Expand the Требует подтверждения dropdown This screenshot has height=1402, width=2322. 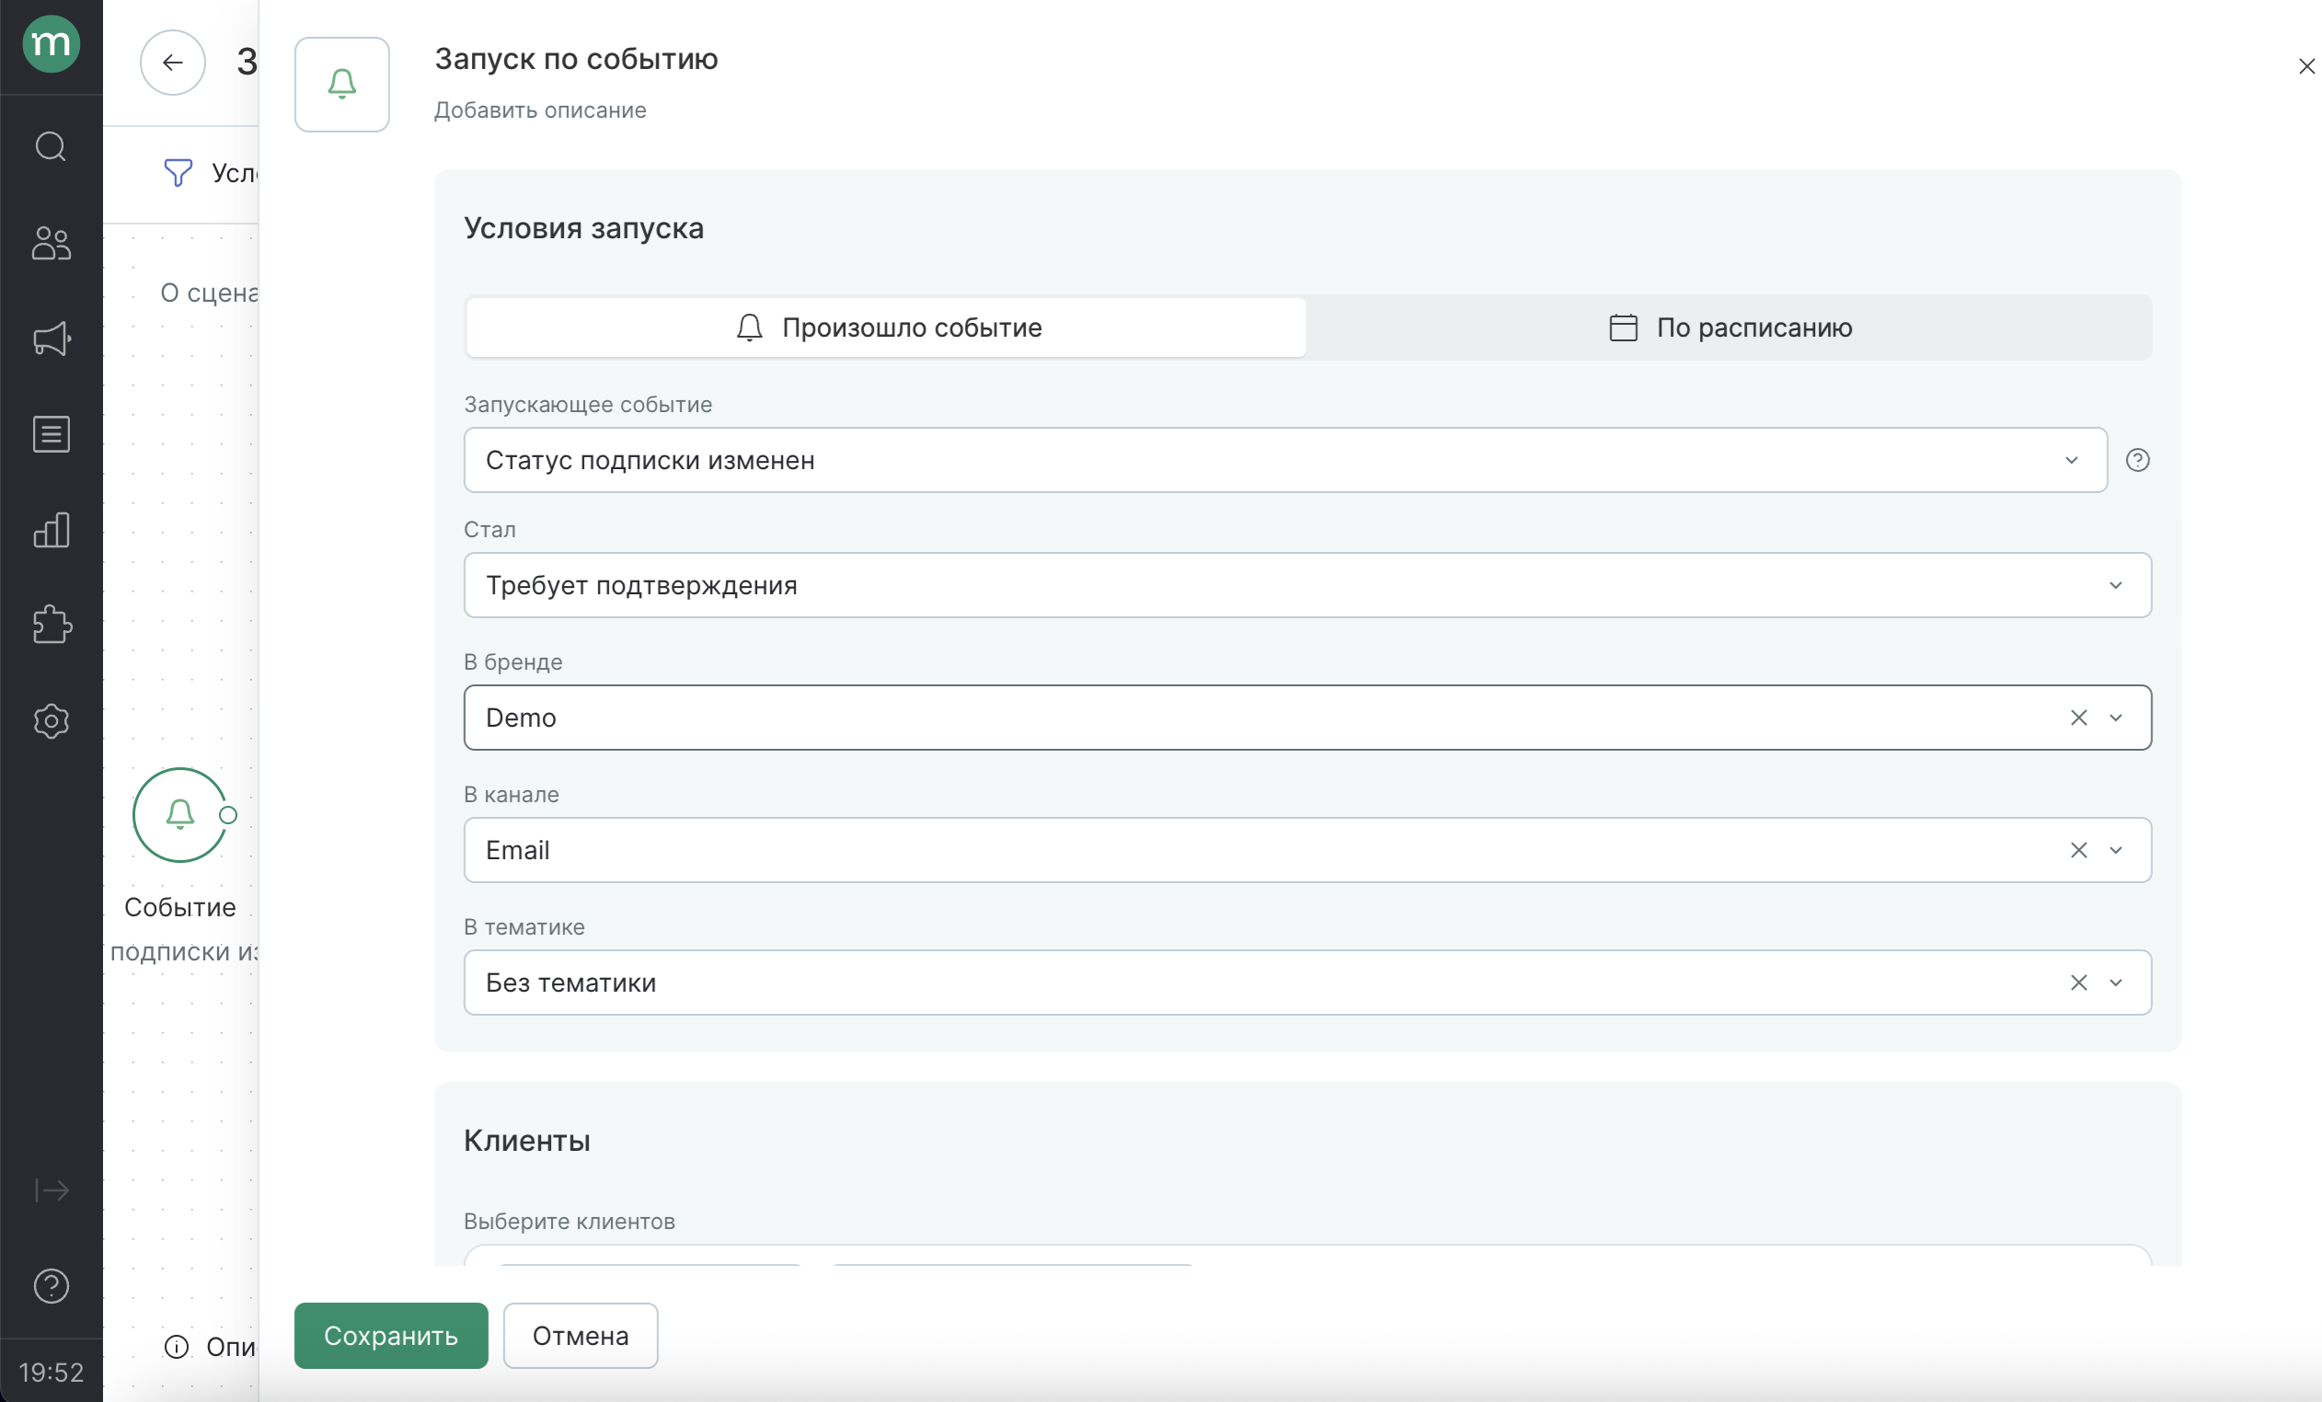point(2115,585)
